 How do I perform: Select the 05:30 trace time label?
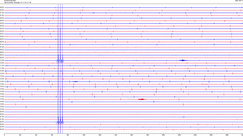[2, 37]
